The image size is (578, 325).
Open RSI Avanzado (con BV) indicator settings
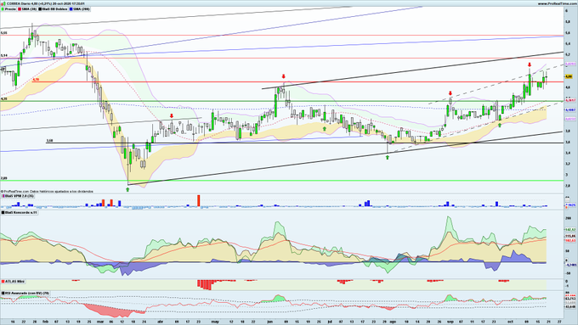(25, 294)
